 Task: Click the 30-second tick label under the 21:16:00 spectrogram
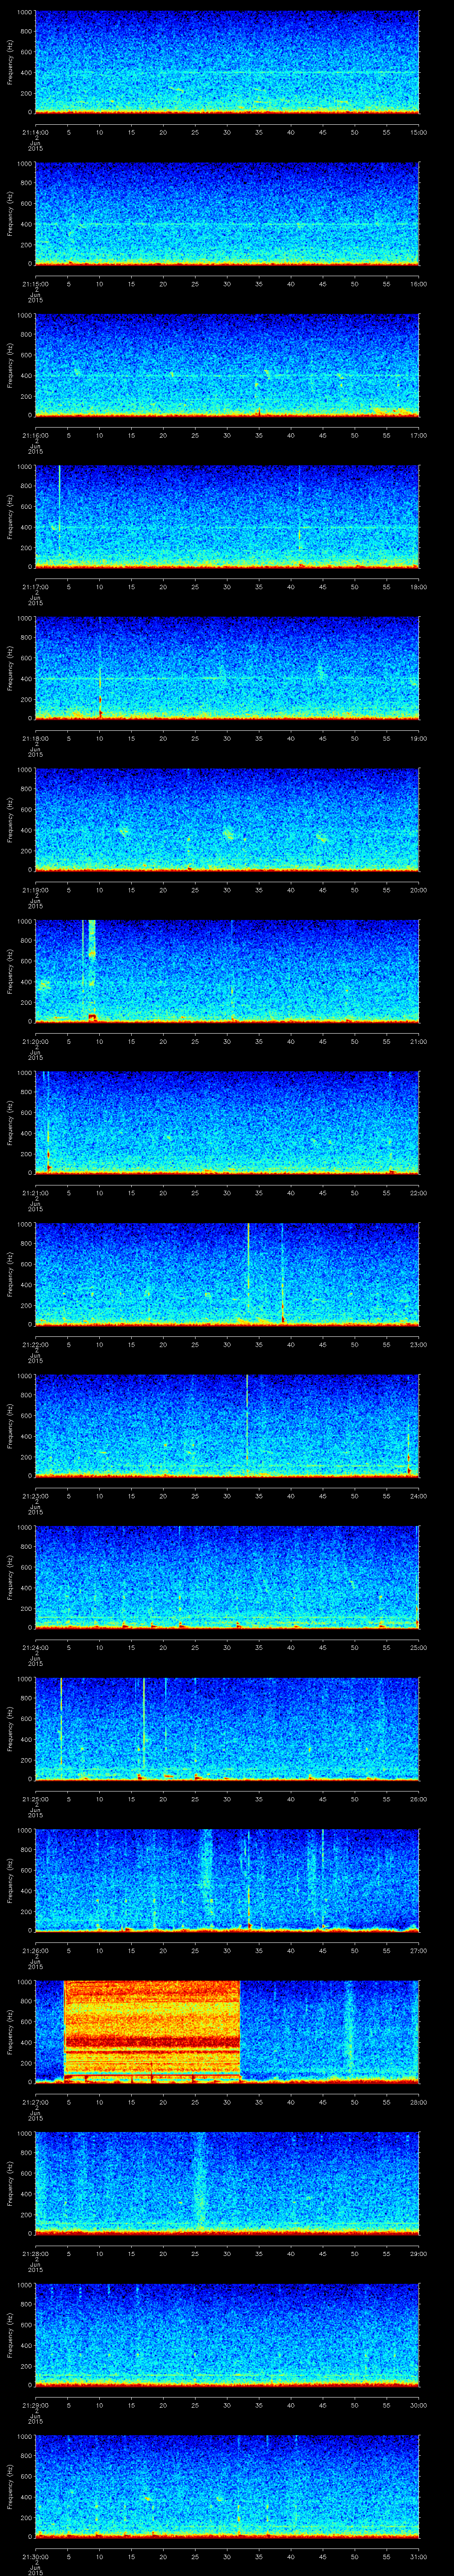tap(227, 435)
